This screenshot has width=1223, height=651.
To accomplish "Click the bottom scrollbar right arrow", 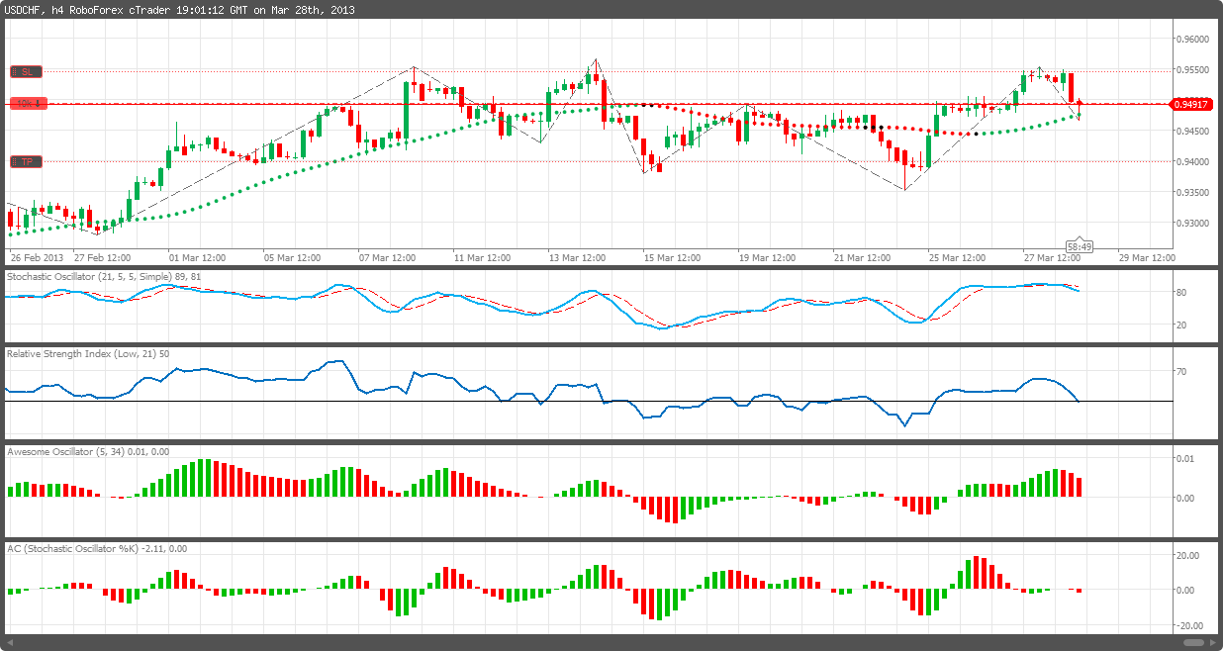I will click(x=1212, y=644).
